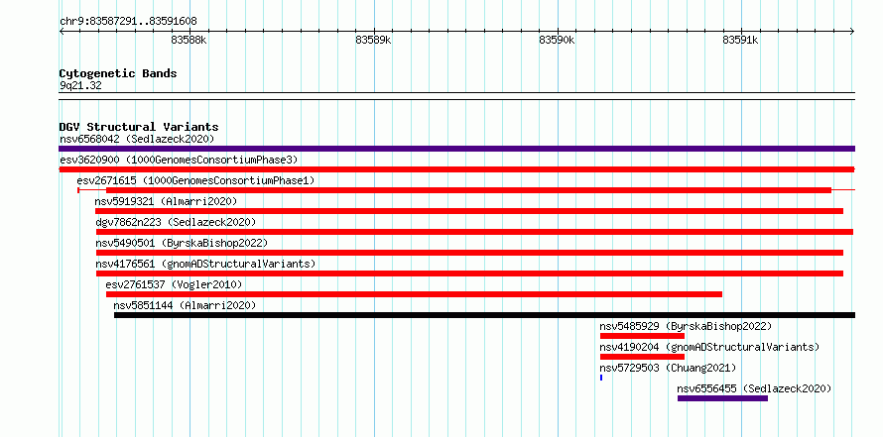Image resolution: width=883 pixels, height=437 pixels.
Task: Click the red esv2671615 variant bar
Action: (x=468, y=190)
